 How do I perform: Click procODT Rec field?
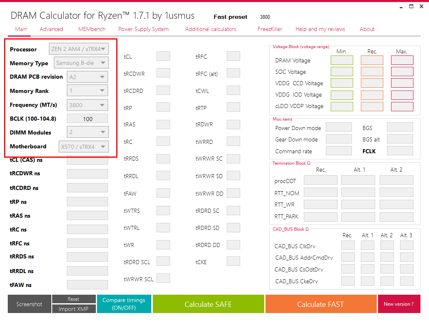321,180
